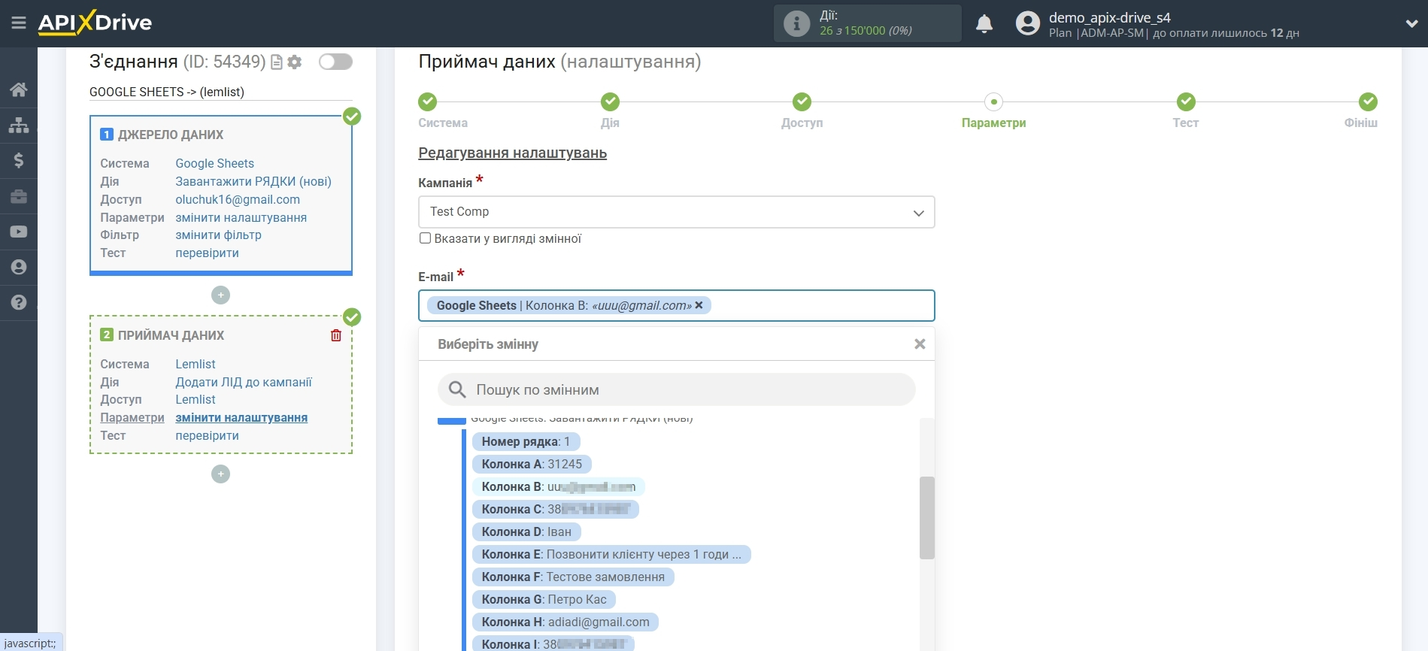The height and width of the screenshot is (651, 1428).
Task: Open the billing dollar icon
Action: point(19,160)
